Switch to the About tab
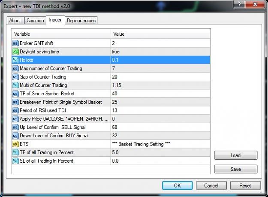 click(15, 21)
